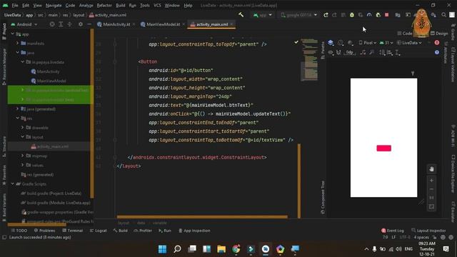
Task: Click the Select Opened File target icon
Action: [x=52, y=24]
